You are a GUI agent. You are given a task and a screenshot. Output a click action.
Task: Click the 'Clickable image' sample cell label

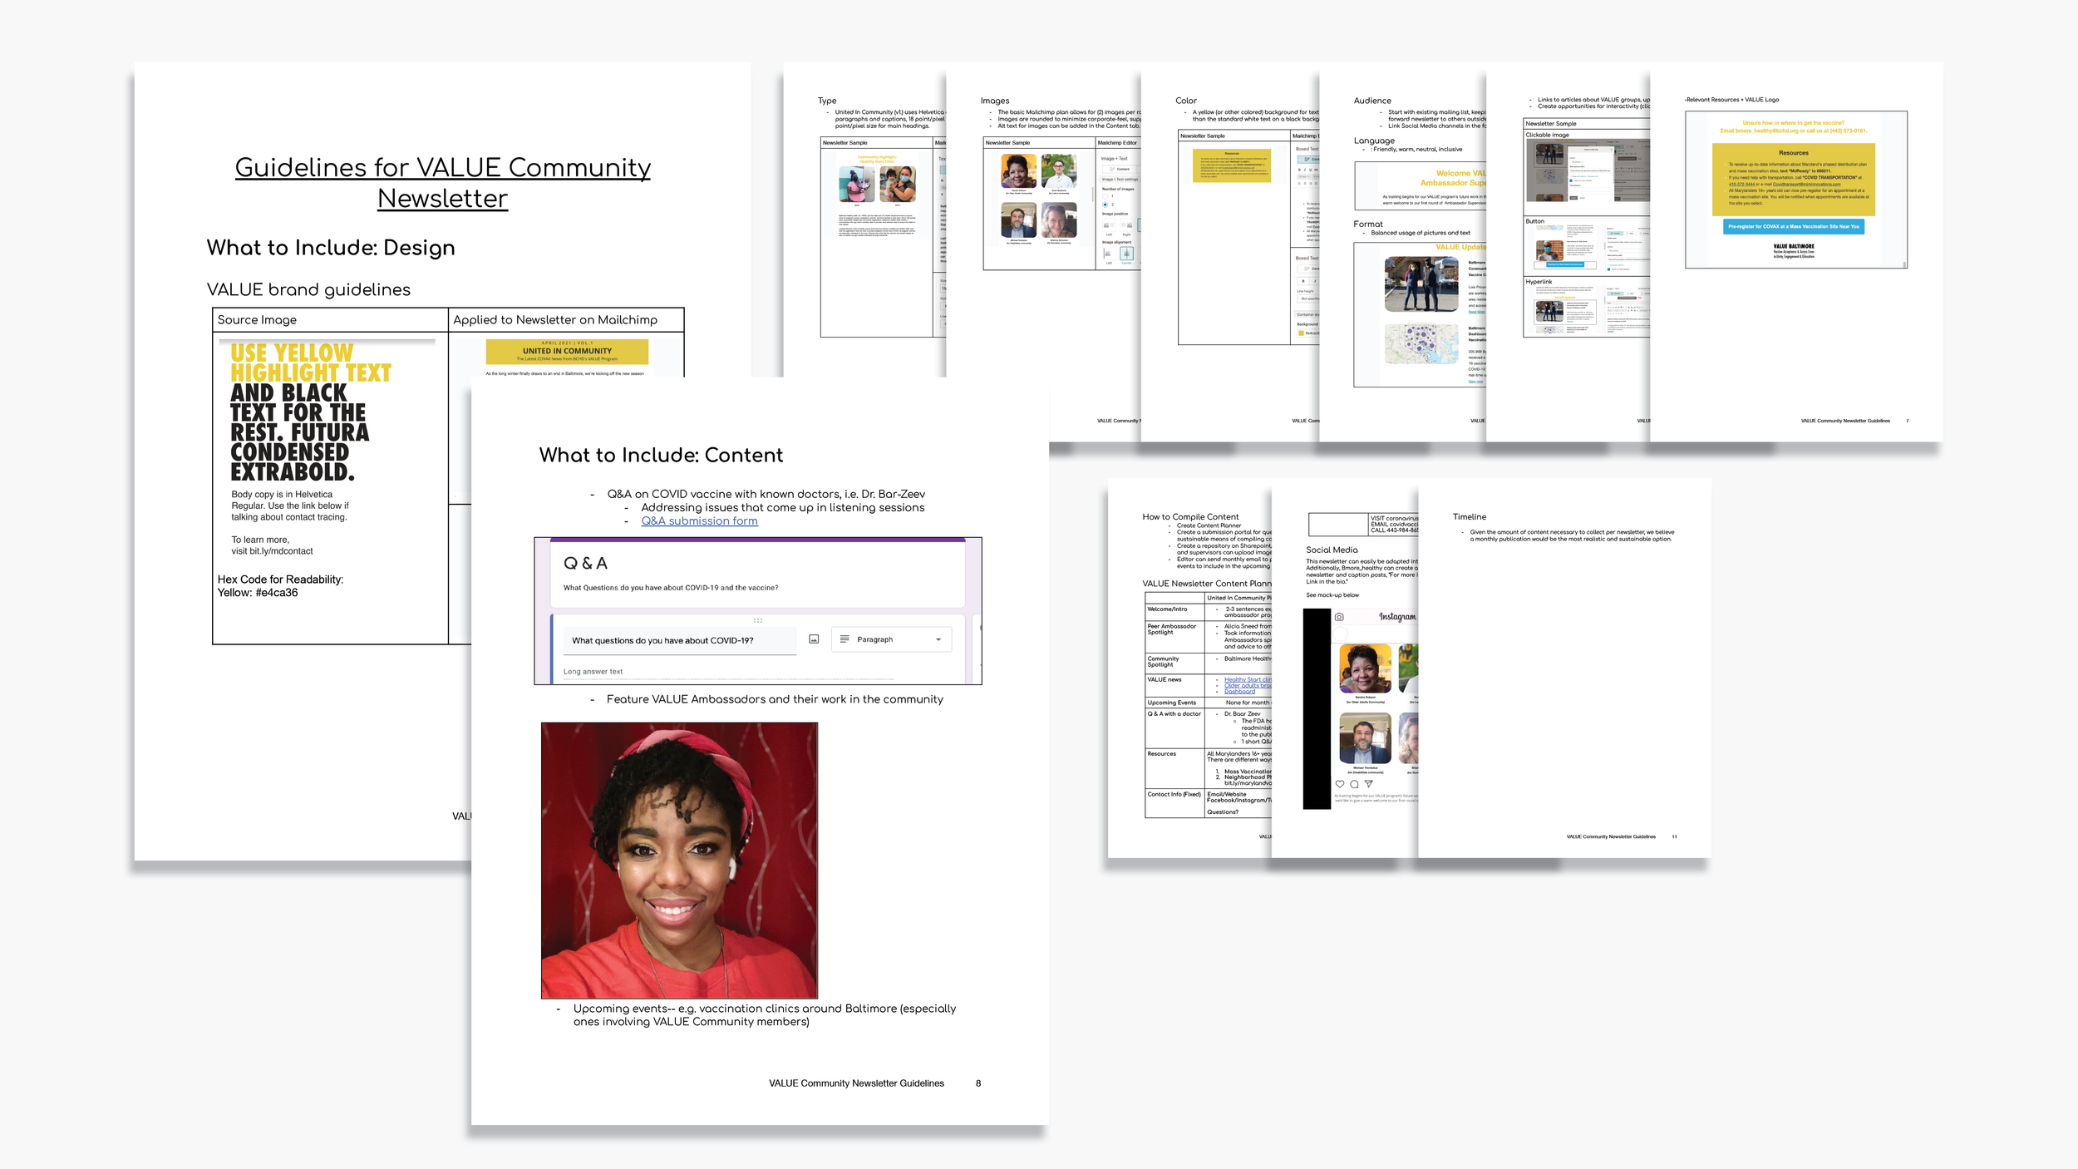(1547, 135)
